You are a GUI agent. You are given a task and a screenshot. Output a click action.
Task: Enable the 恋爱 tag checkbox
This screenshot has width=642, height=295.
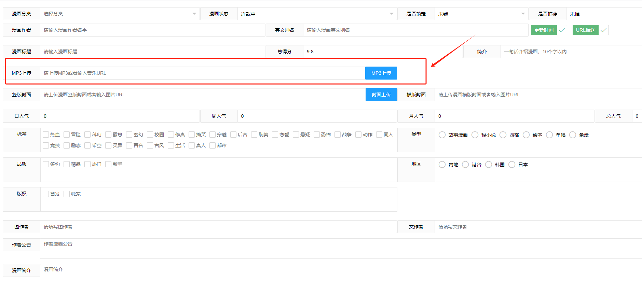pyautogui.click(x=275, y=135)
